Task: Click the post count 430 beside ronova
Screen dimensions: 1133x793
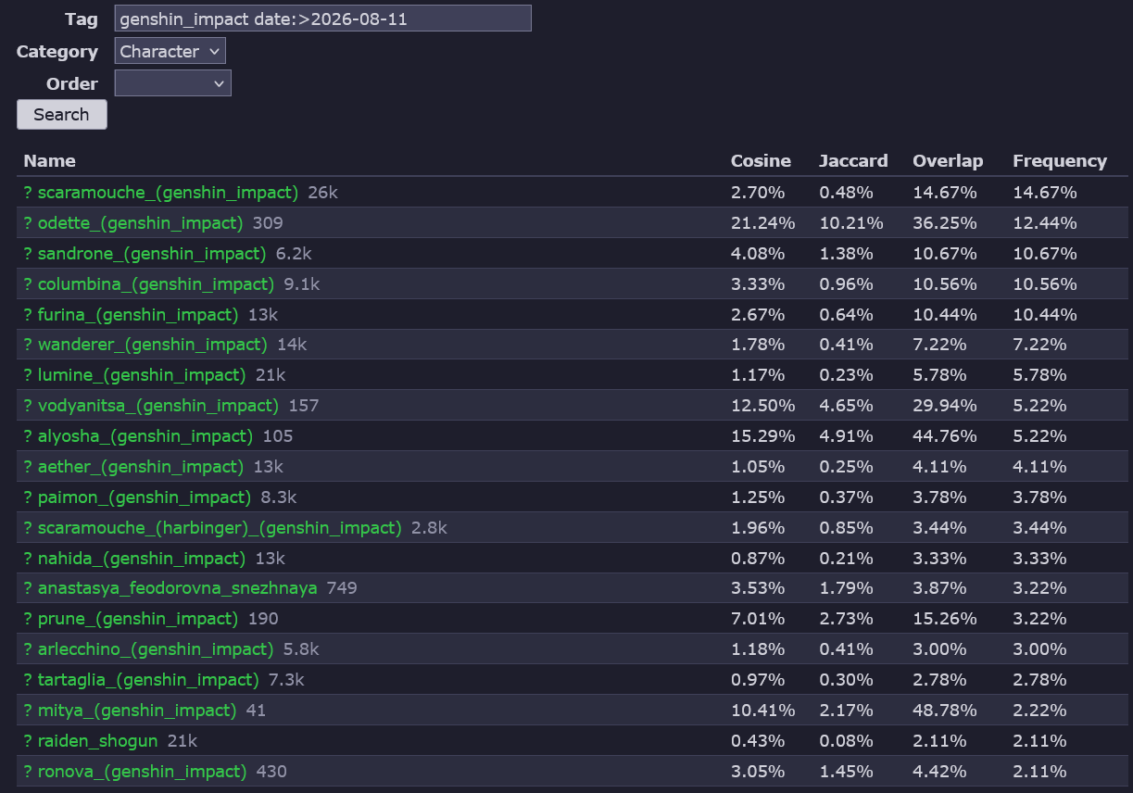Action: tap(271, 772)
